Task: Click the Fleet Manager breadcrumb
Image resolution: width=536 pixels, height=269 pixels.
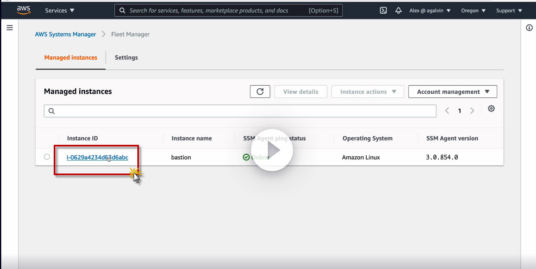Action: click(130, 34)
